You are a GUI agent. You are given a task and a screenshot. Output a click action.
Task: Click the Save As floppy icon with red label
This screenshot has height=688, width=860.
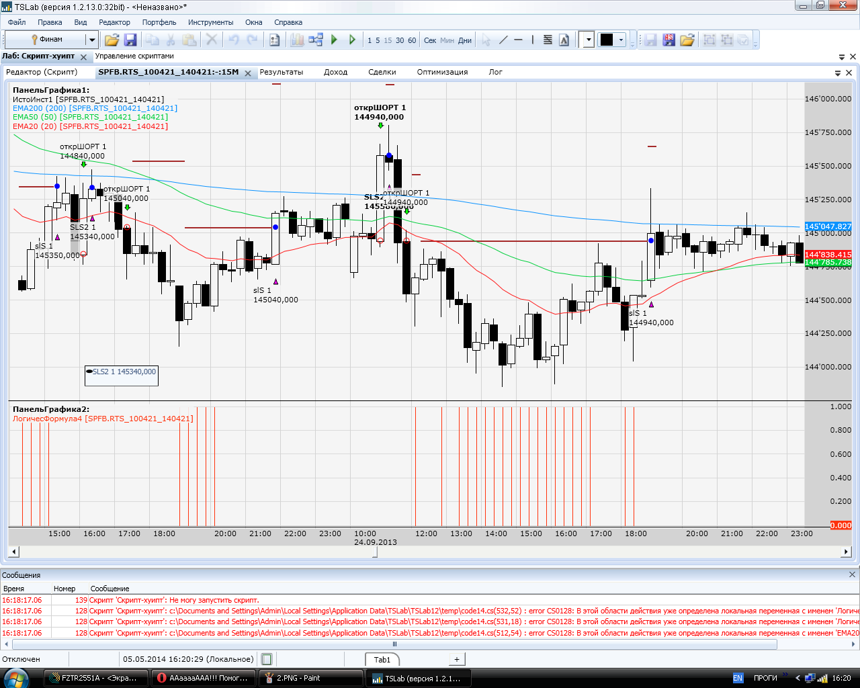[x=669, y=40]
